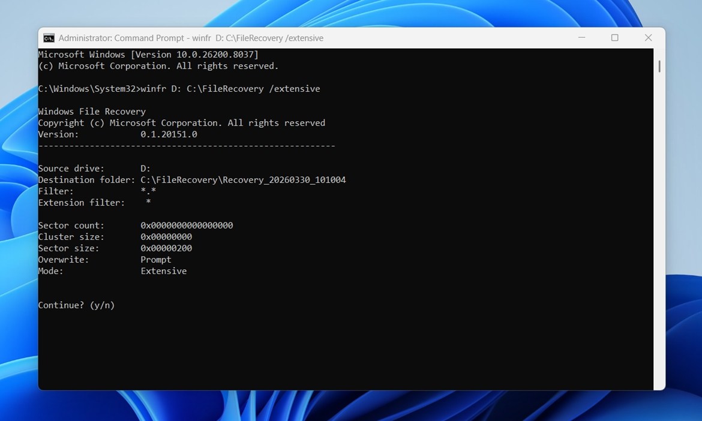Click the Command Prompt icon in title bar
This screenshot has width=702, height=421.
tap(50, 38)
